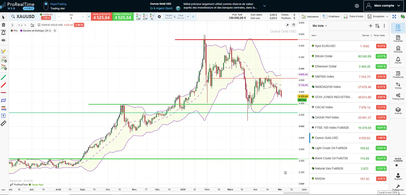This screenshot has height=195, width=406.
Task: Toggle PaperTrading / Trading réel switch
Action: click(x=46, y=6)
